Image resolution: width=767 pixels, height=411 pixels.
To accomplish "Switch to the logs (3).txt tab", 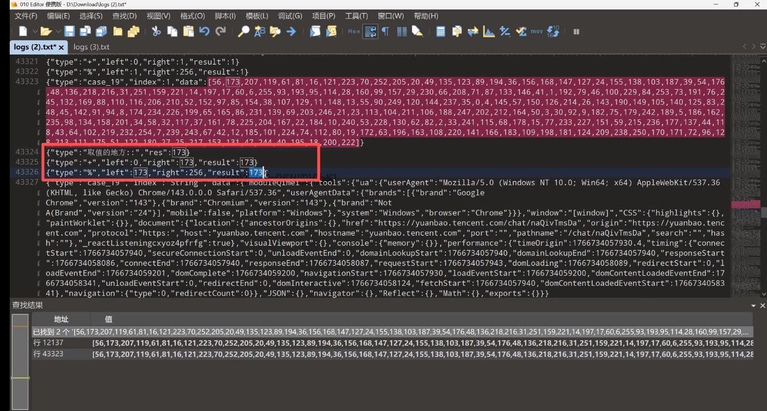I will 92,47.
